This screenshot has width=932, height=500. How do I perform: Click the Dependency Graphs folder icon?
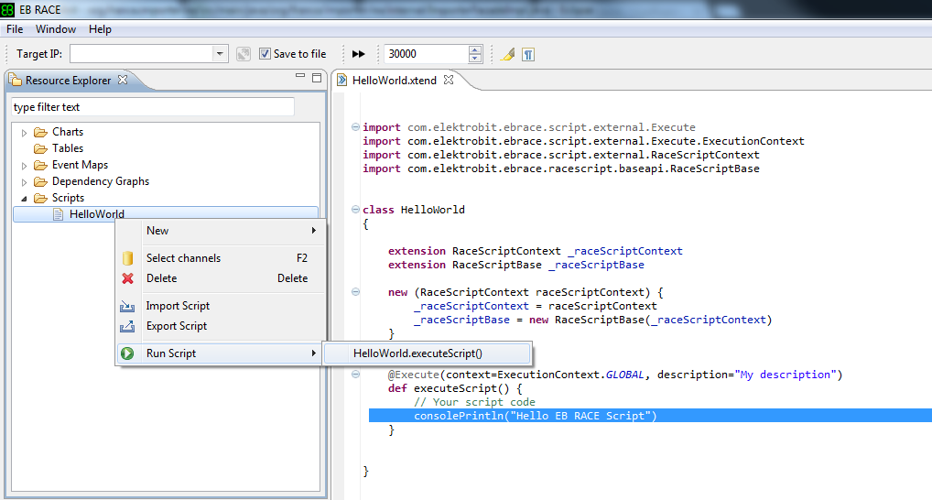[x=40, y=181]
